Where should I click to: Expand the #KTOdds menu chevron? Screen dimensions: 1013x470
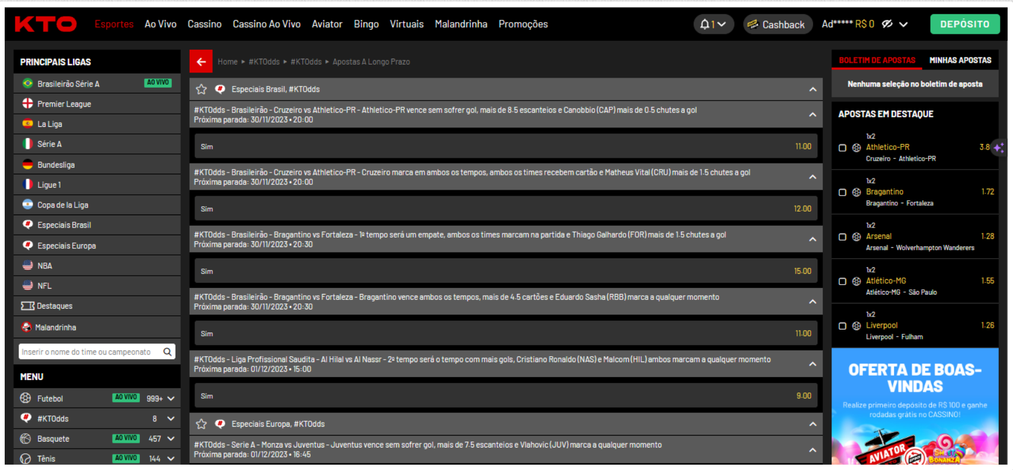(171, 418)
